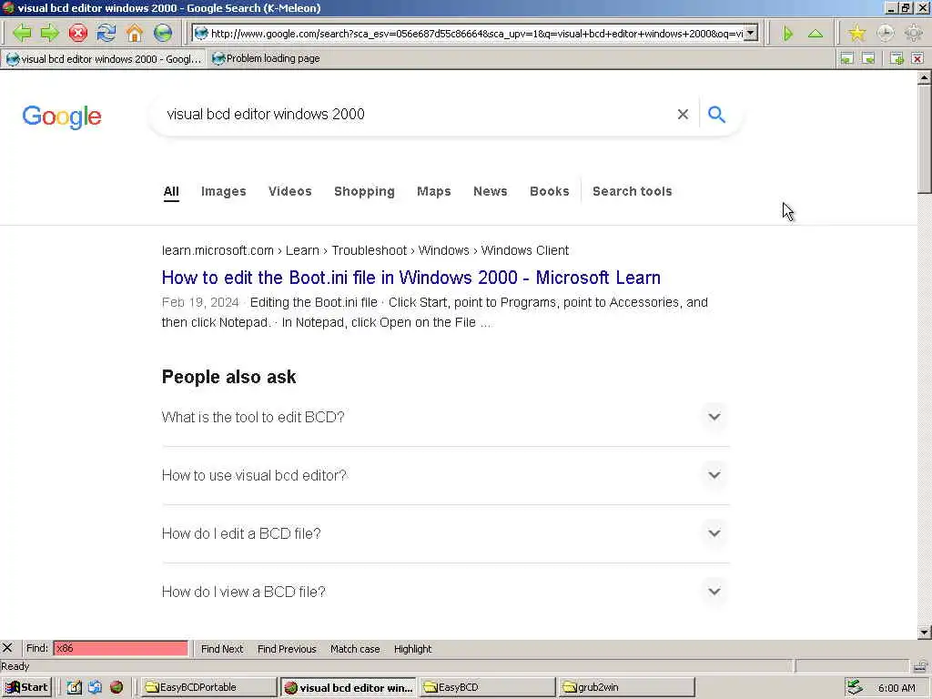Click the Outlook Express quick launch icon

click(x=95, y=687)
